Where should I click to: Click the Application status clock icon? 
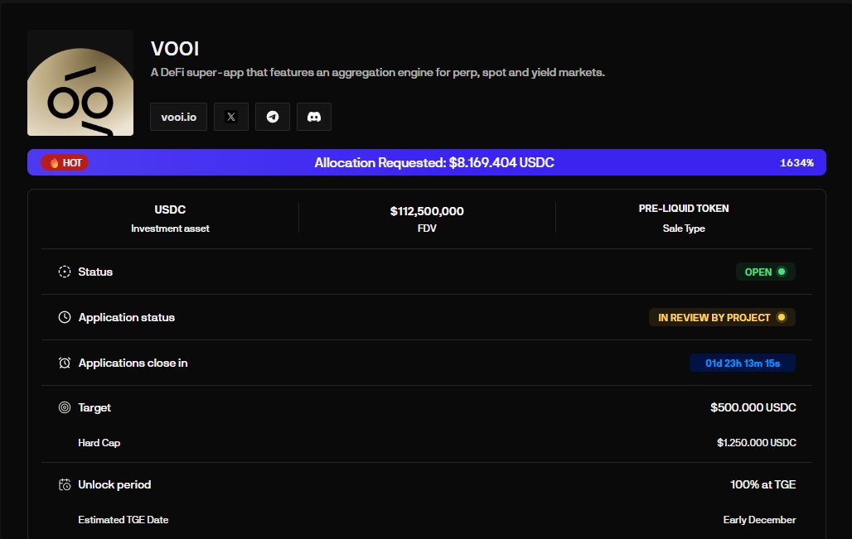click(x=65, y=318)
